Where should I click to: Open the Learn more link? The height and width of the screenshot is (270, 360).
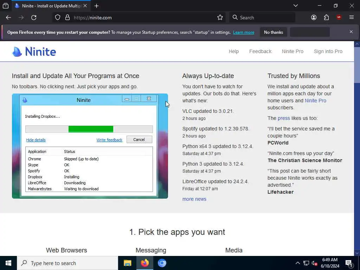[244, 32]
